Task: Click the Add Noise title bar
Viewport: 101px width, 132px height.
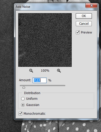Action: pyautogui.click(x=50, y=7)
